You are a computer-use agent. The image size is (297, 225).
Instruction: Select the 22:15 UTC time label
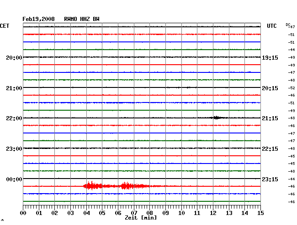270,149
